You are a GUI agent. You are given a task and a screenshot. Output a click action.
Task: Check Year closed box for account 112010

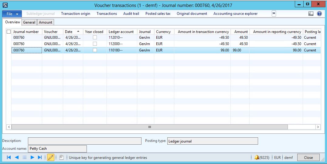(x=95, y=38)
